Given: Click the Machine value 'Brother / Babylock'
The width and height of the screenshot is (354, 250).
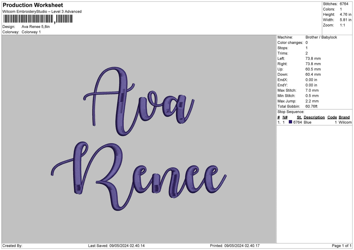Looking at the screenshot, I should click(321, 37).
